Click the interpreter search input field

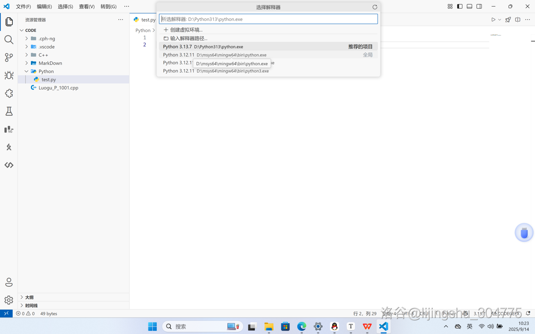click(268, 19)
